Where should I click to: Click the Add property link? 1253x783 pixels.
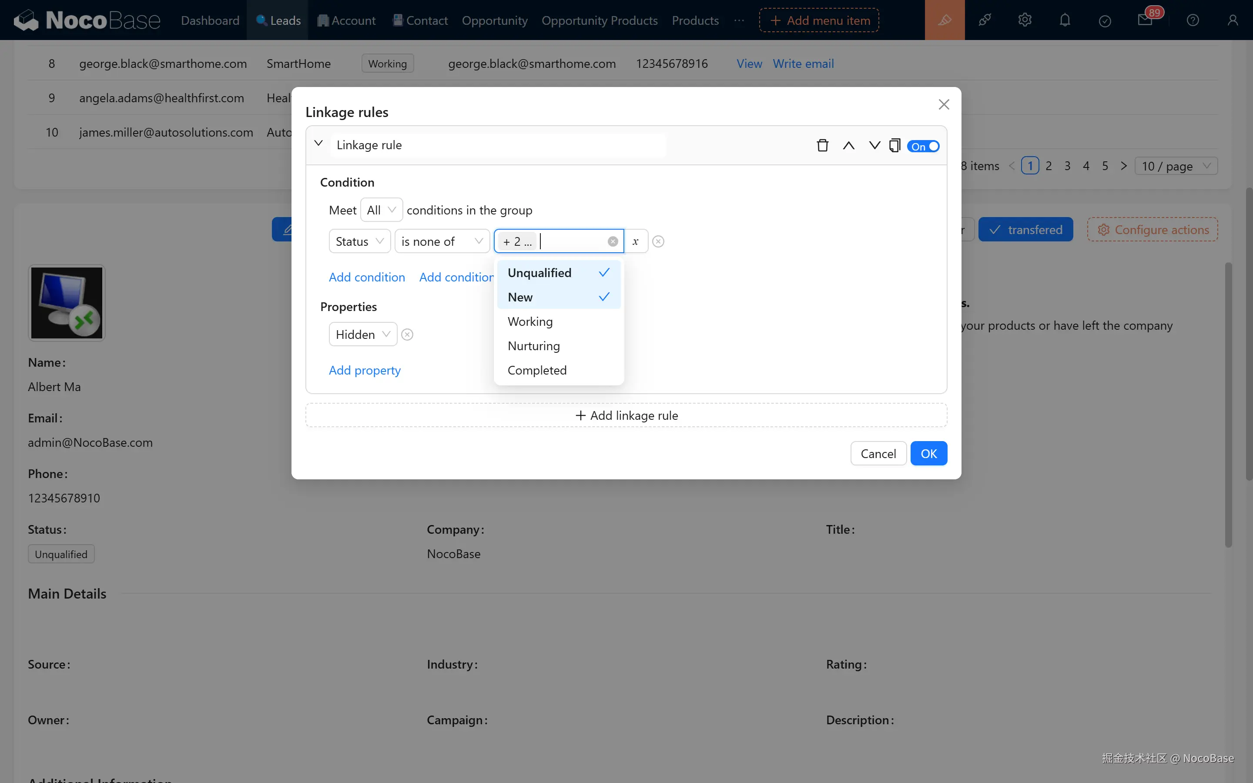[x=365, y=370]
